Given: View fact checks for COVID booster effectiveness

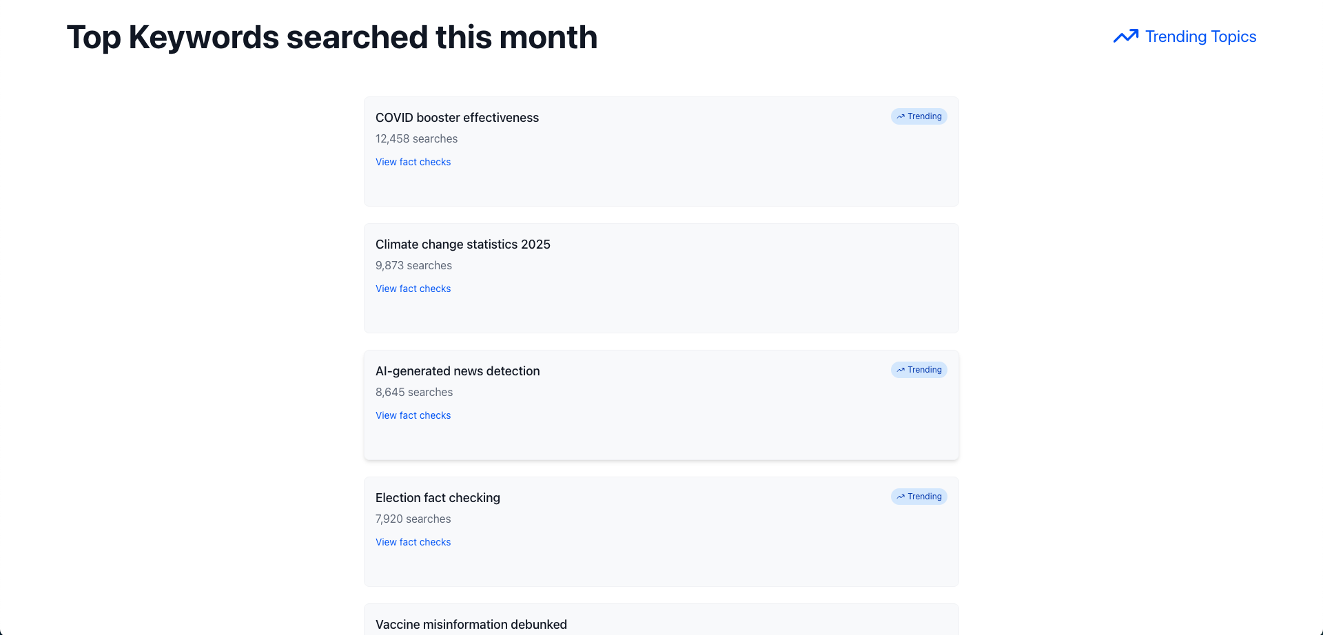Looking at the screenshot, I should click(x=413, y=162).
